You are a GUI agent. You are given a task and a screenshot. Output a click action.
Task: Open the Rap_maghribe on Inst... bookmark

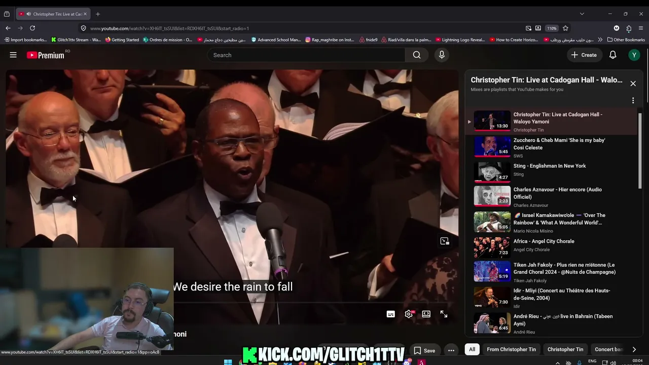point(330,40)
